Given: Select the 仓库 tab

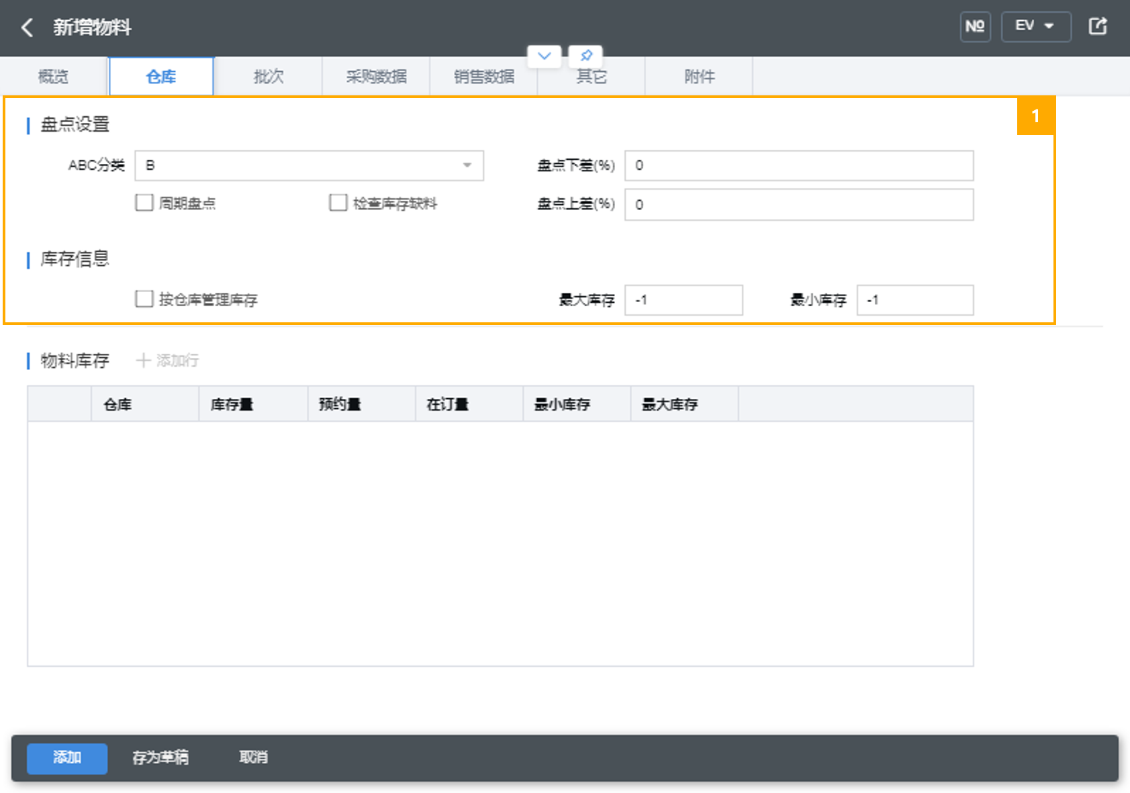Looking at the screenshot, I should (161, 77).
